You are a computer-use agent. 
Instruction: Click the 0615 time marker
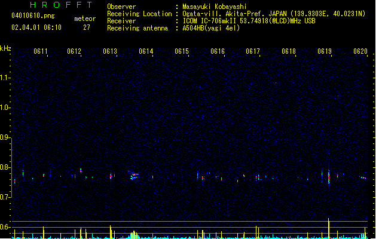182,51
